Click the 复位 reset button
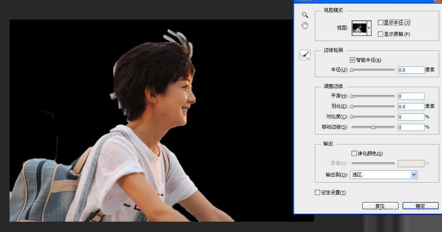 (380, 206)
